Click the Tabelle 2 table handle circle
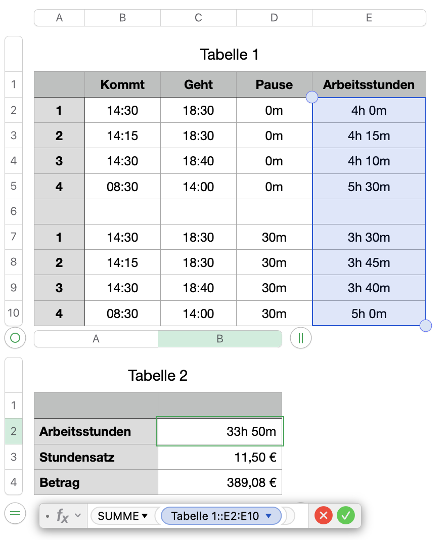448x540 pixels. (x=15, y=338)
